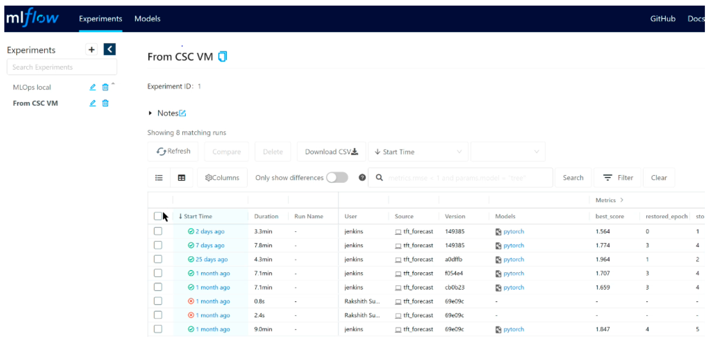This screenshot has height=343, width=711.
Task: Edit Notes using the pencil icon
Action: click(183, 113)
